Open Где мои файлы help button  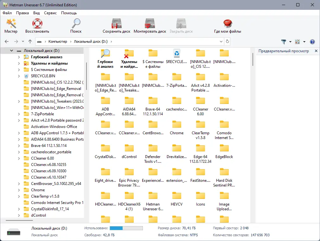[227, 26]
